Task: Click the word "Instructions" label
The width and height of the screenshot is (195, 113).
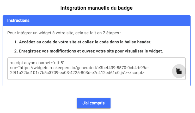Action: point(18,21)
